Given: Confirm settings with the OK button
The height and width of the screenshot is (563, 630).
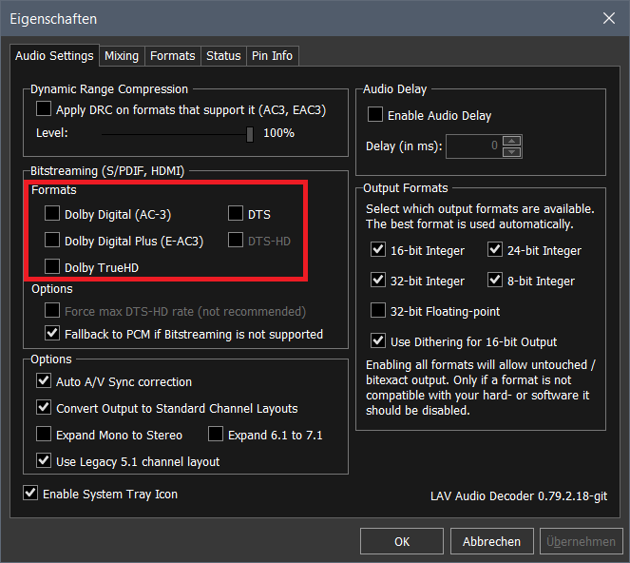Looking at the screenshot, I should click(402, 541).
